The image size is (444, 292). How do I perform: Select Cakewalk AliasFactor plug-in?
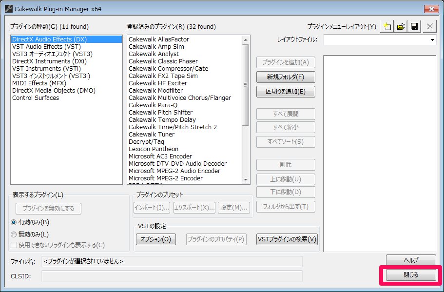tap(185, 39)
